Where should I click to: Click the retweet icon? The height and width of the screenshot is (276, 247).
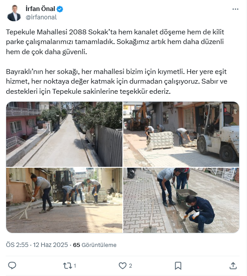click(67, 265)
